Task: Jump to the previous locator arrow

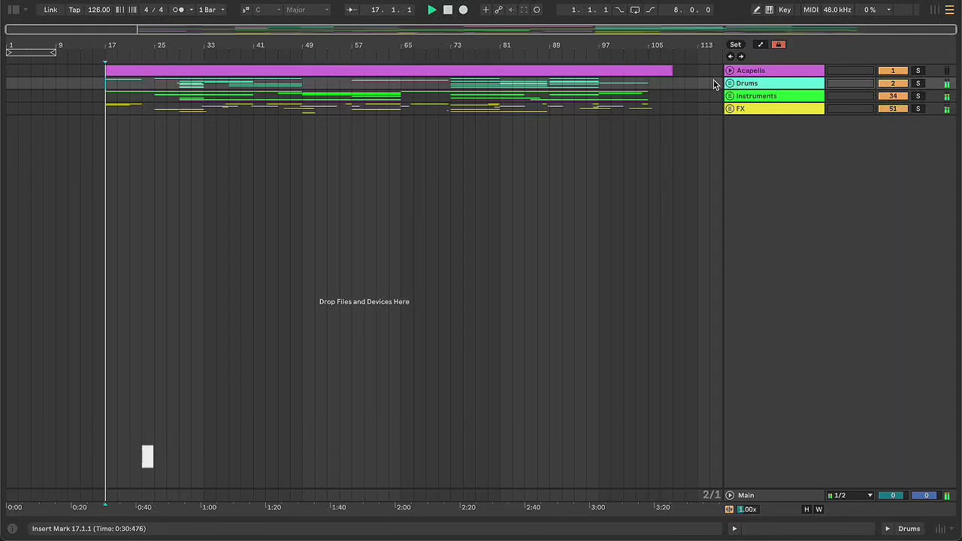Action: pos(731,57)
